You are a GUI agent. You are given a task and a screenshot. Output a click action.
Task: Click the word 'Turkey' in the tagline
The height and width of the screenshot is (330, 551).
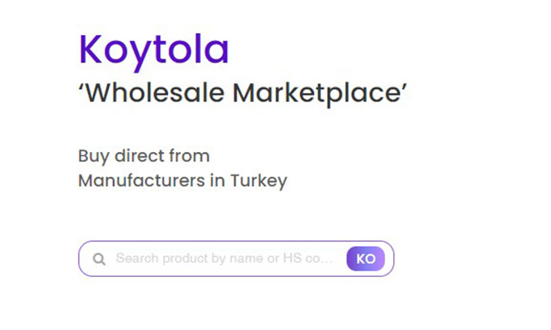[x=259, y=181]
